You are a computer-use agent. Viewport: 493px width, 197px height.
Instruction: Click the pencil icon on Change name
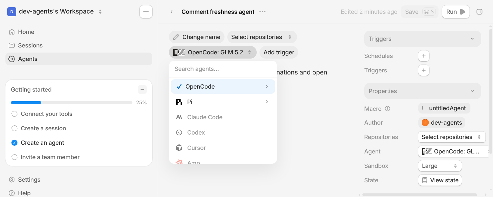click(176, 37)
